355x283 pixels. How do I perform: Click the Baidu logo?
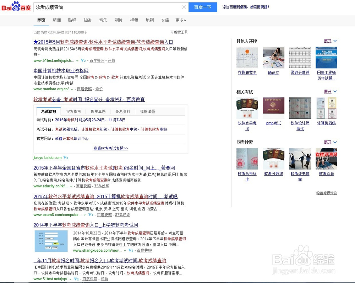[16, 7]
